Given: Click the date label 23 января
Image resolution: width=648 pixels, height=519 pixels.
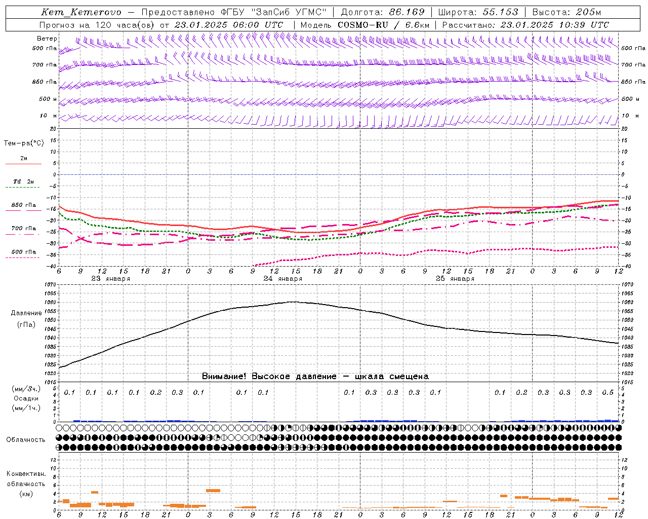Looking at the screenshot, I should (x=110, y=279).
